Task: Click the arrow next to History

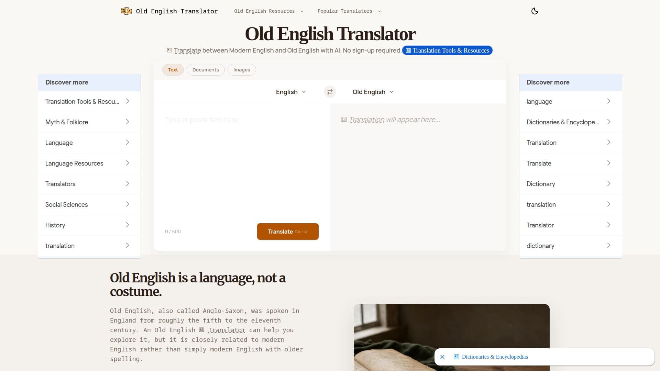Action: point(128,225)
